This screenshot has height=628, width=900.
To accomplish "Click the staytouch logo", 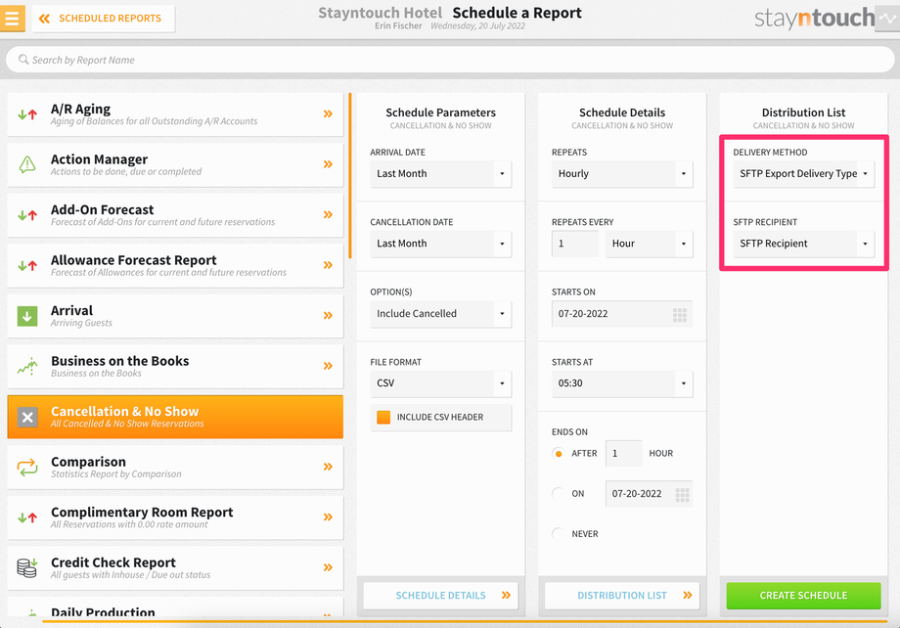I will pos(814,19).
